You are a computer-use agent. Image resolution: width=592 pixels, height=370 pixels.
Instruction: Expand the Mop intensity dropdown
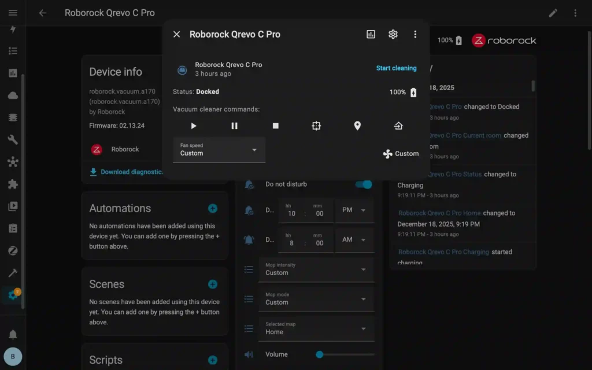(x=316, y=269)
